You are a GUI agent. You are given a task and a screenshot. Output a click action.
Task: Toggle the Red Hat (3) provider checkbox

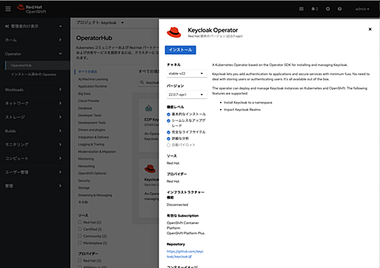click(x=80, y=260)
